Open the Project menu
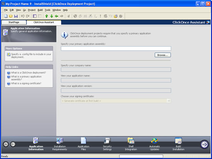The width and height of the screenshot is (212, 159). 32,10
